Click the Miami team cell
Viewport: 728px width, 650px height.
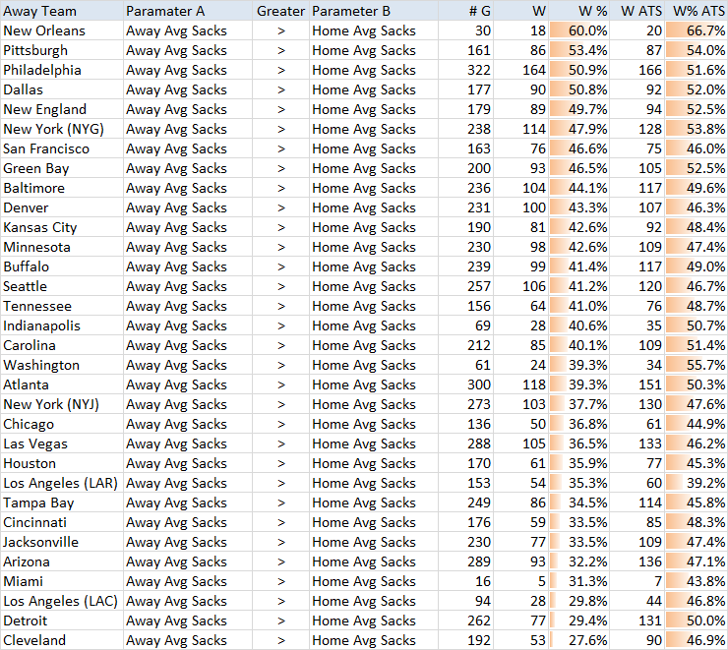click(61, 581)
